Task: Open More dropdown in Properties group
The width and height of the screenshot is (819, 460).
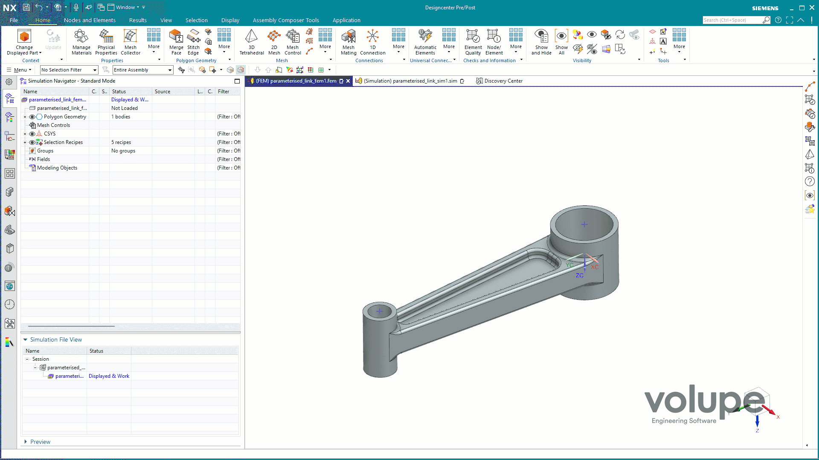Action: coord(154,42)
